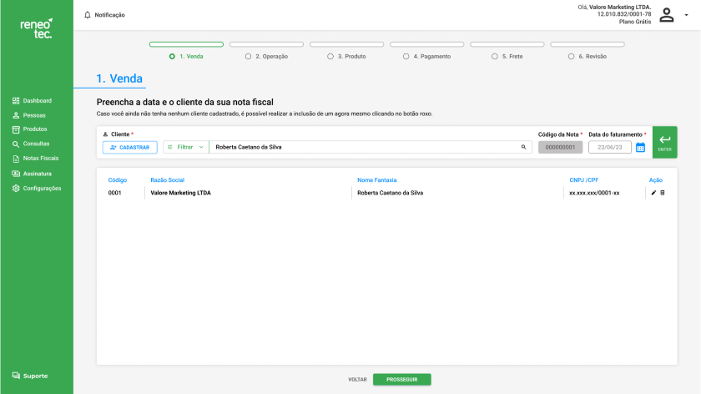The image size is (701, 394).
Task: Click the search magnifier in client field
Action: [524, 147]
